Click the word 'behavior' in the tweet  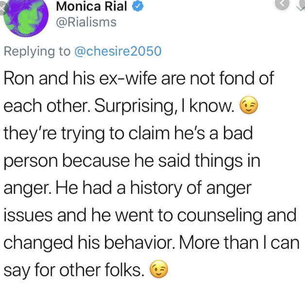pos(139,242)
